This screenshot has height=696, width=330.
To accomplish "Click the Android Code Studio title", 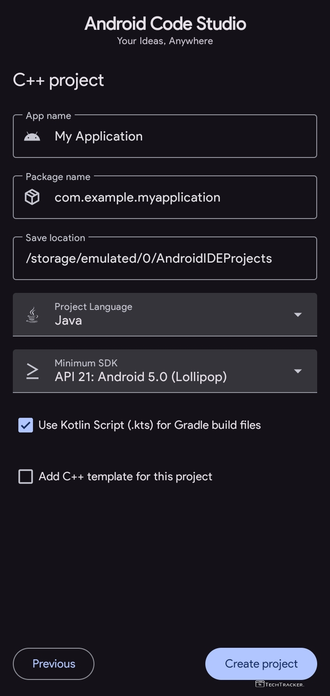I will (165, 24).
